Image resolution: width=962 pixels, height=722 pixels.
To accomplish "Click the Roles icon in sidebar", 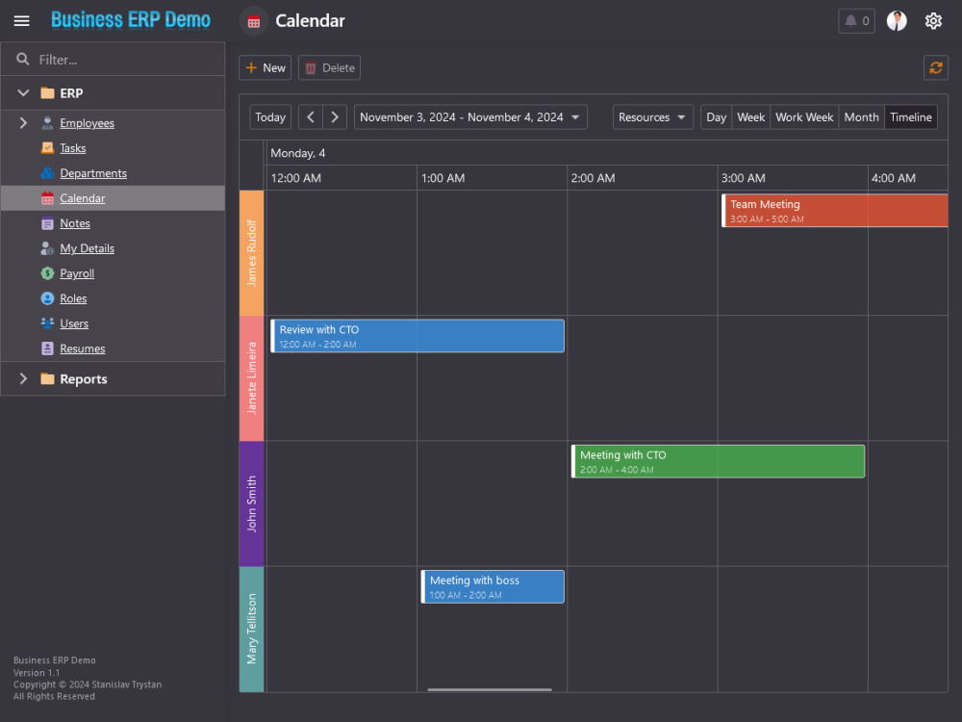I will pos(47,298).
